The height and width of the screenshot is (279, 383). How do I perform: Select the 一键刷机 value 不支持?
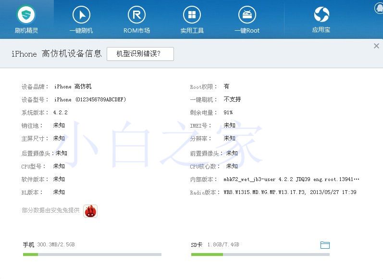tap(232, 99)
